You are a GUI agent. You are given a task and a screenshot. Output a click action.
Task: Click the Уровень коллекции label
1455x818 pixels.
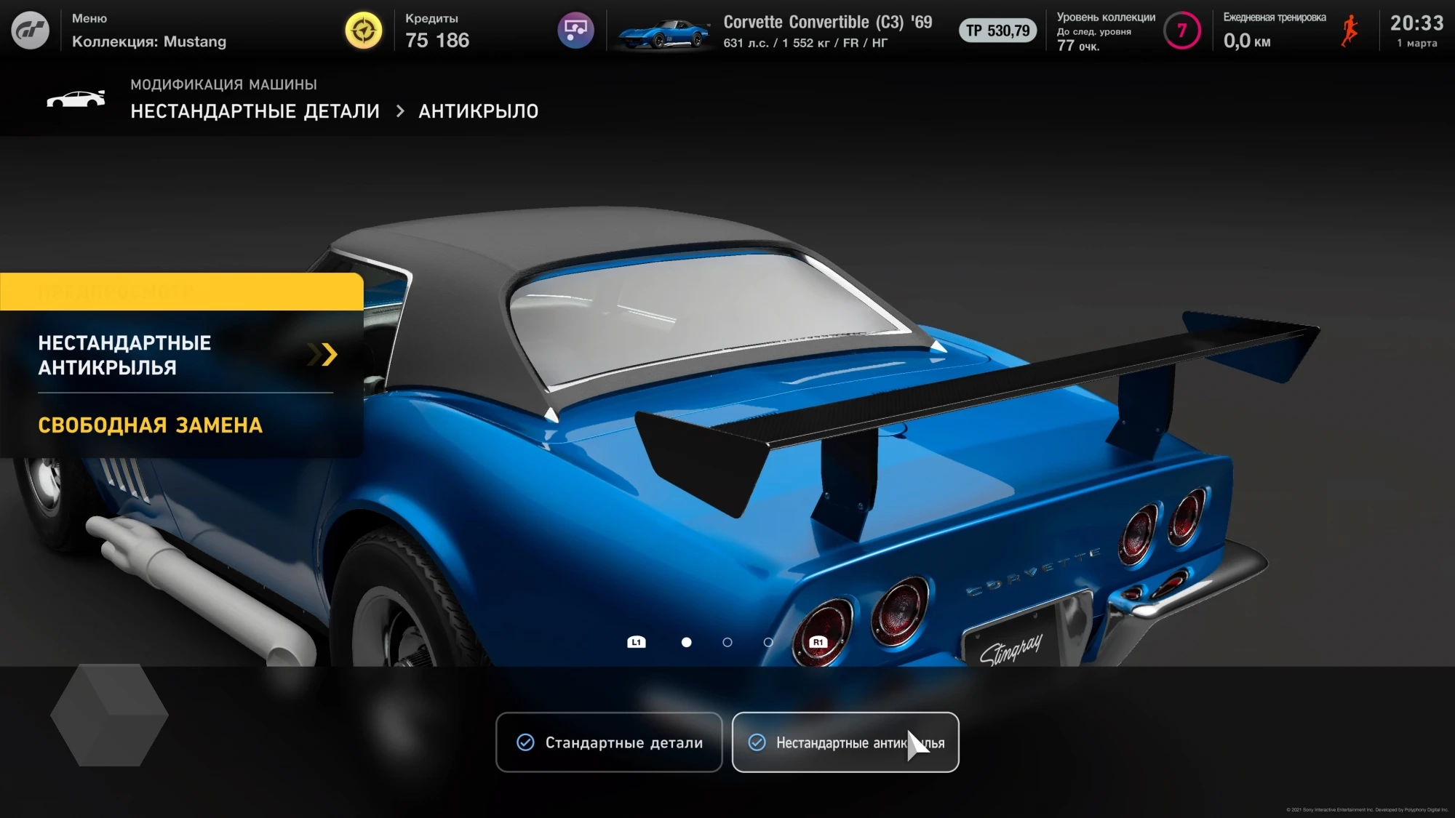tap(1106, 17)
